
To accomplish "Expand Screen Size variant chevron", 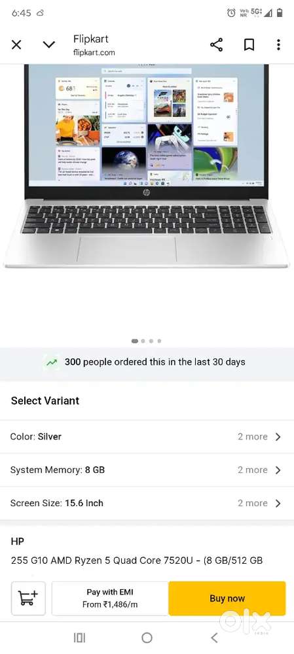I will pyautogui.click(x=278, y=504).
